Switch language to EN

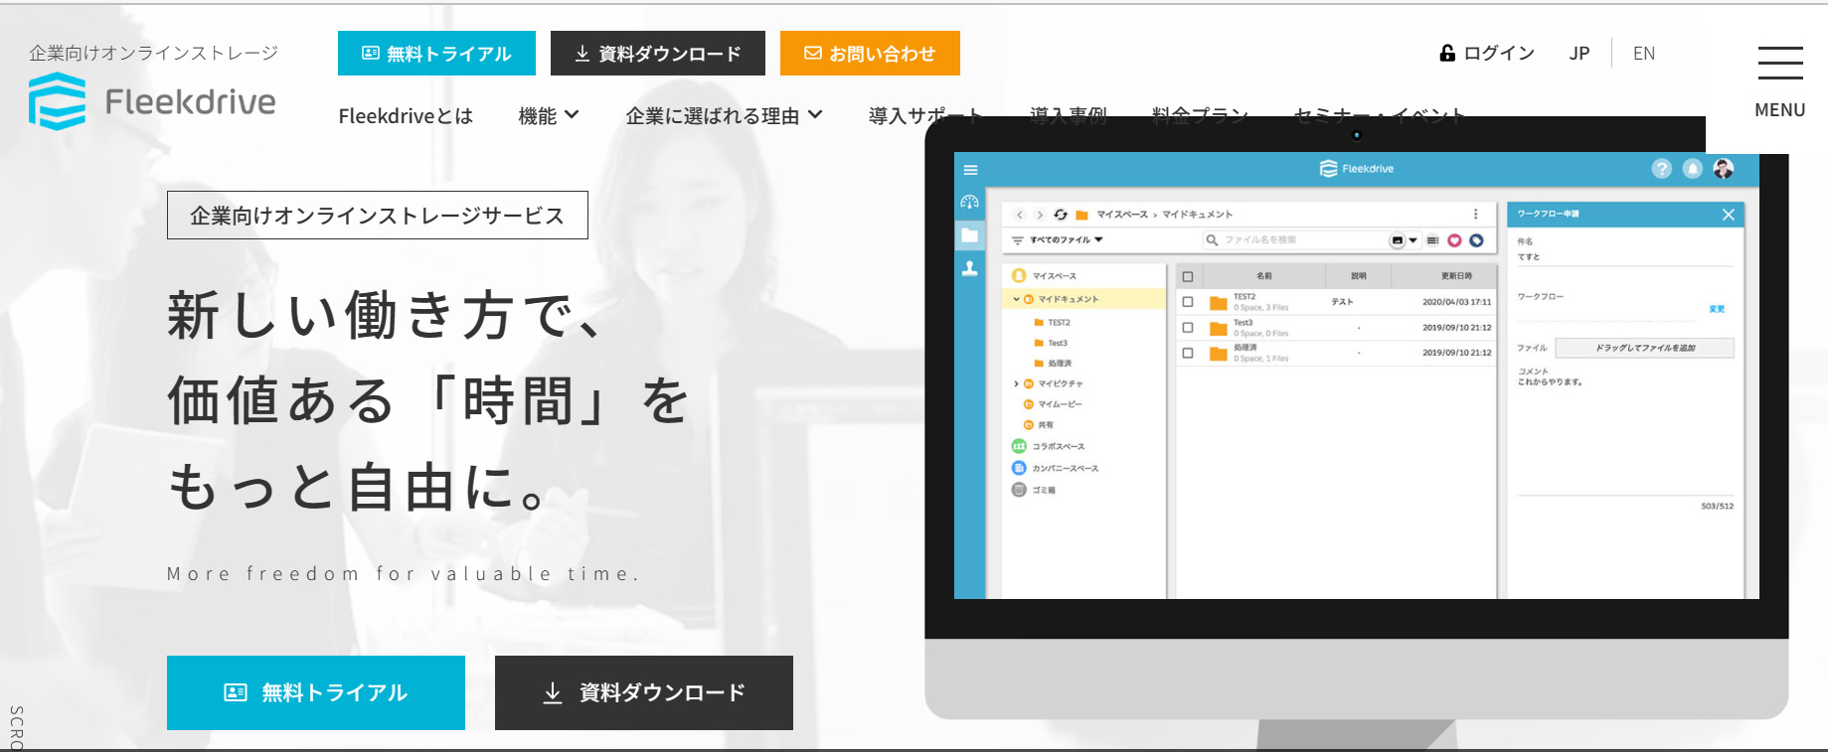click(x=1644, y=54)
